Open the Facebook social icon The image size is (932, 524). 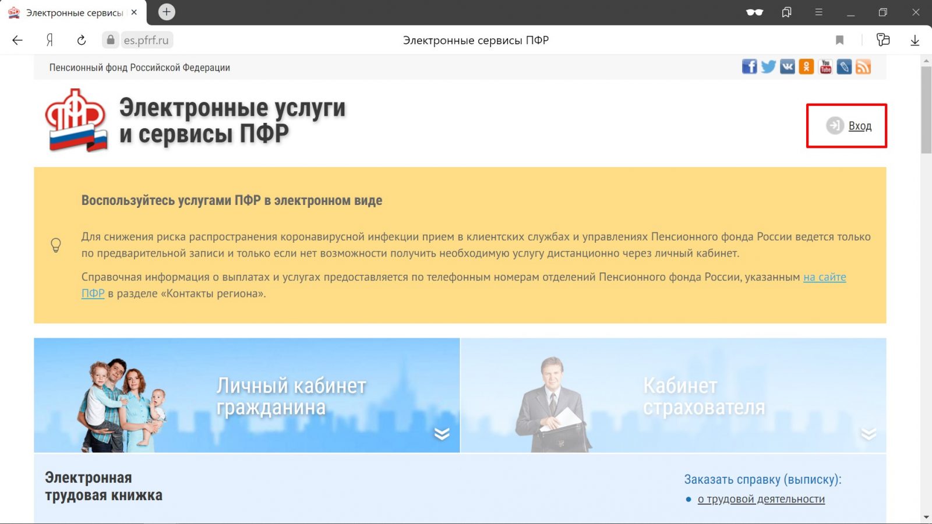tap(749, 67)
